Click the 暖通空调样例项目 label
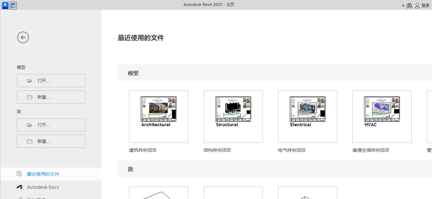 click(371, 150)
